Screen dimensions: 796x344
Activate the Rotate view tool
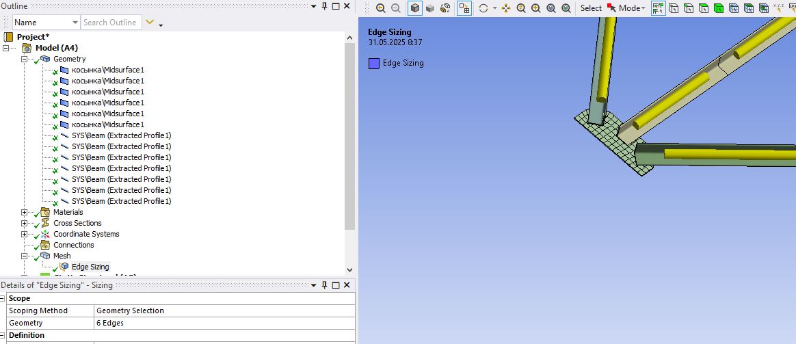pyautogui.click(x=483, y=8)
